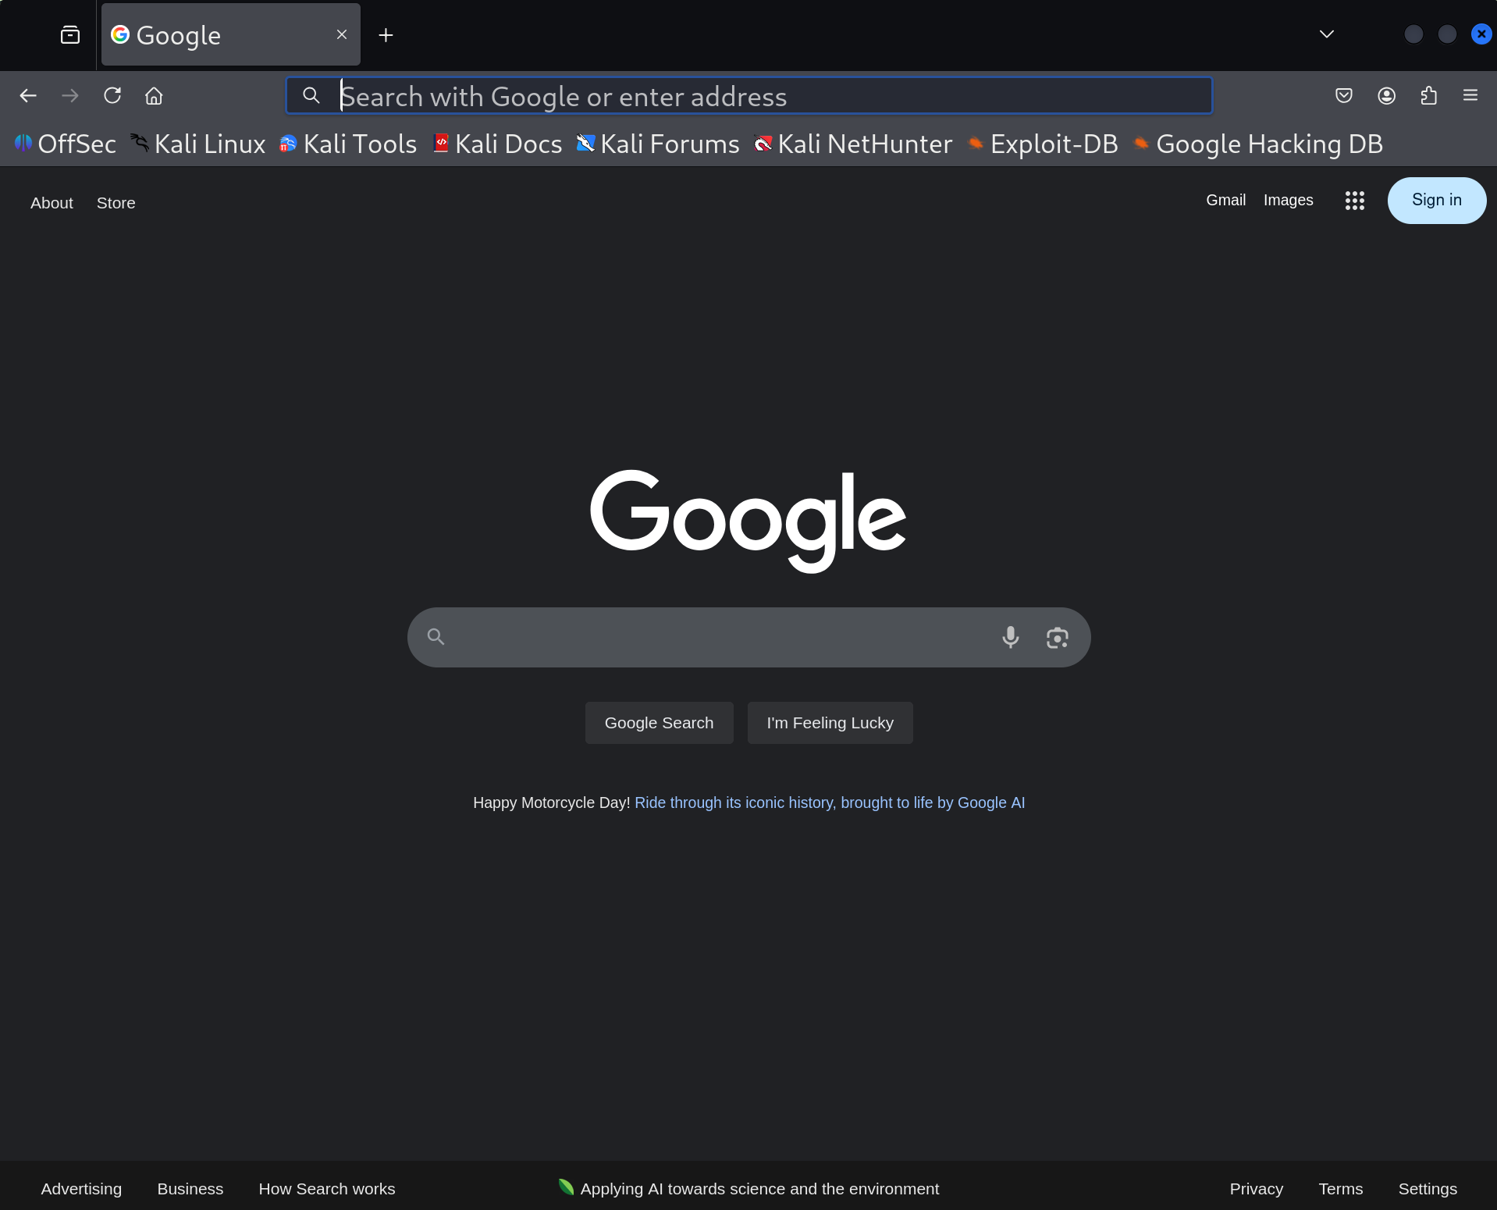Open the About link
This screenshot has width=1497, height=1210.
pyautogui.click(x=52, y=203)
